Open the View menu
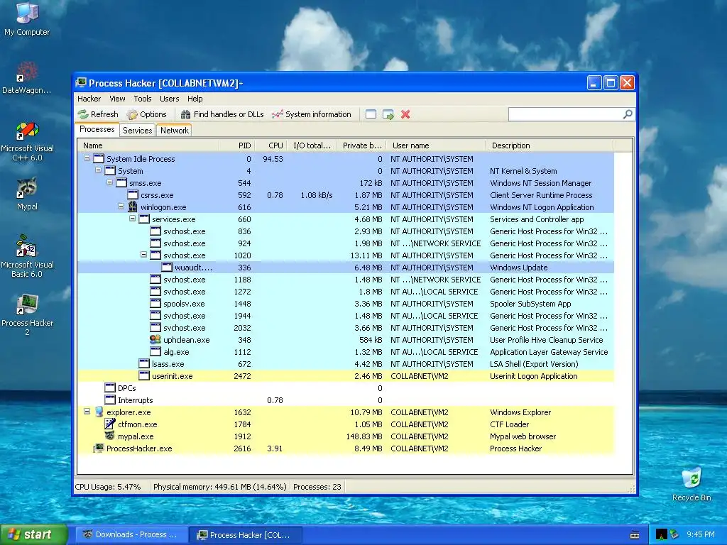This screenshot has width=727, height=545. tap(117, 99)
